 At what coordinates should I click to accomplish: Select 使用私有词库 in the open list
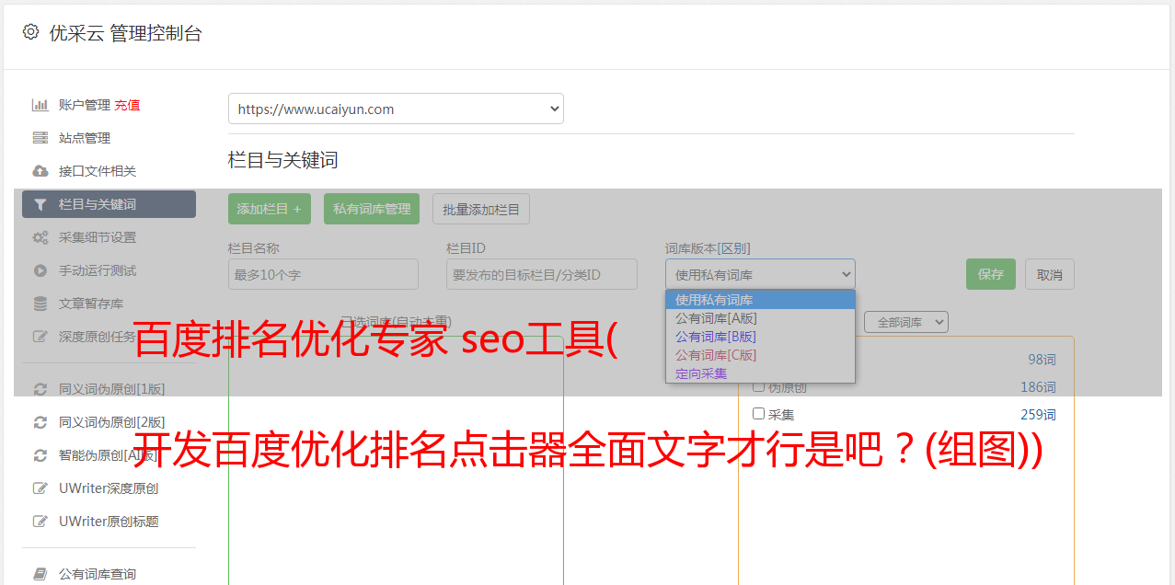pos(760,300)
